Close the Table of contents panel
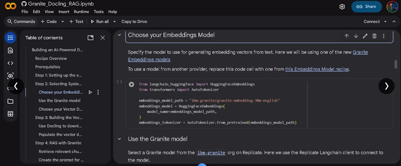 pyautogui.click(x=102, y=38)
